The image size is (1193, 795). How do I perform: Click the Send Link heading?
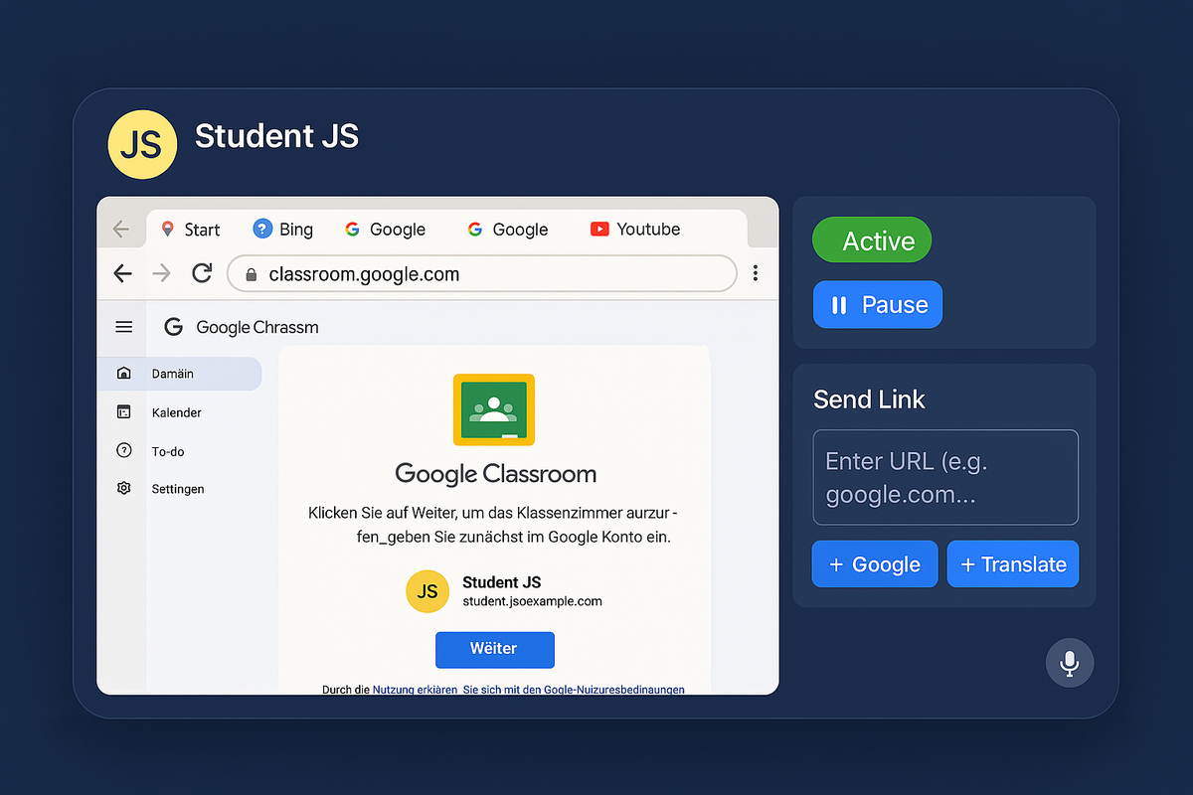(869, 399)
